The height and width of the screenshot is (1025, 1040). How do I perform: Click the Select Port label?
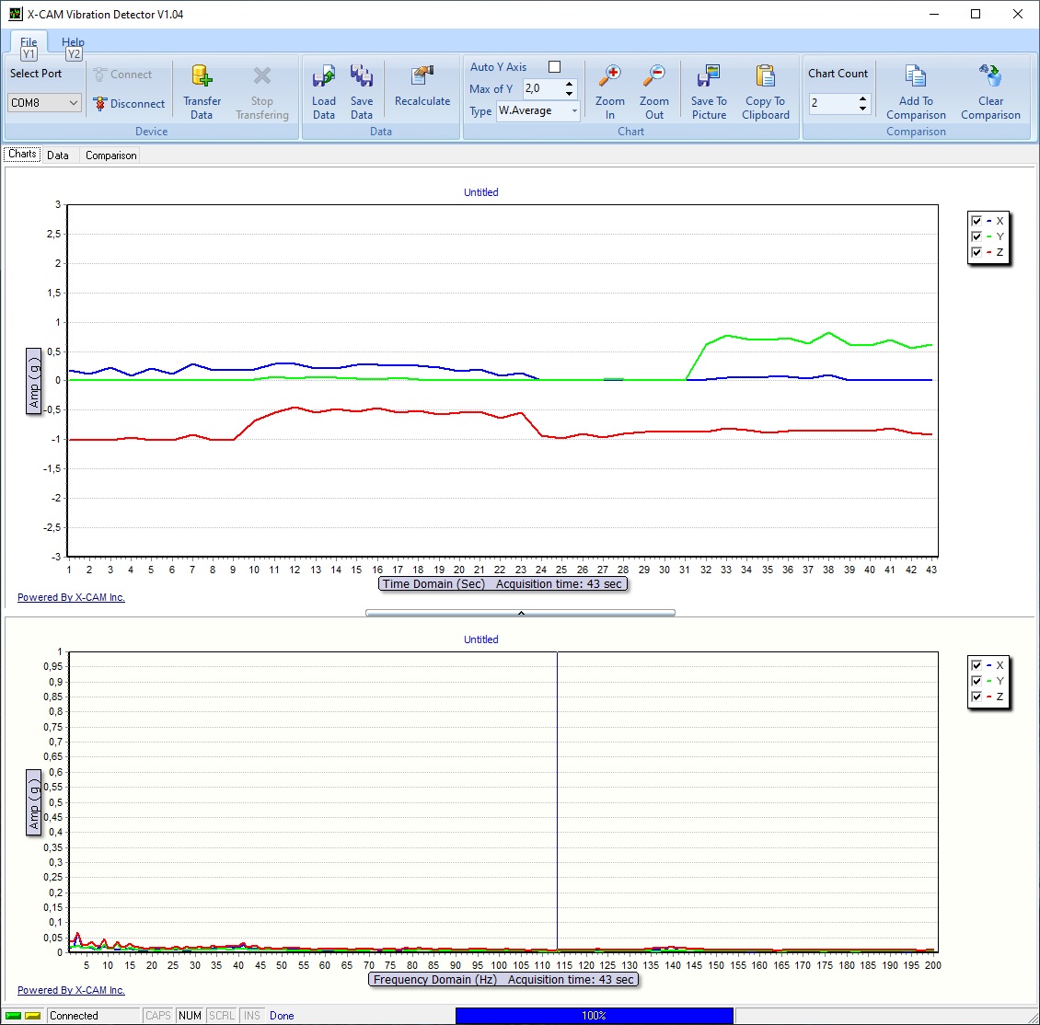pos(36,74)
